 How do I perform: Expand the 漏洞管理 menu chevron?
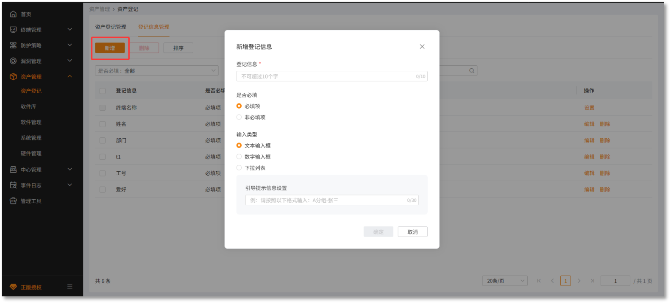click(x=70, y=61)
